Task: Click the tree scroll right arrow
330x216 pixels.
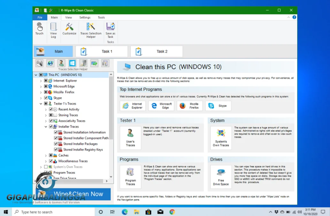Action: (x=106, y=181)
